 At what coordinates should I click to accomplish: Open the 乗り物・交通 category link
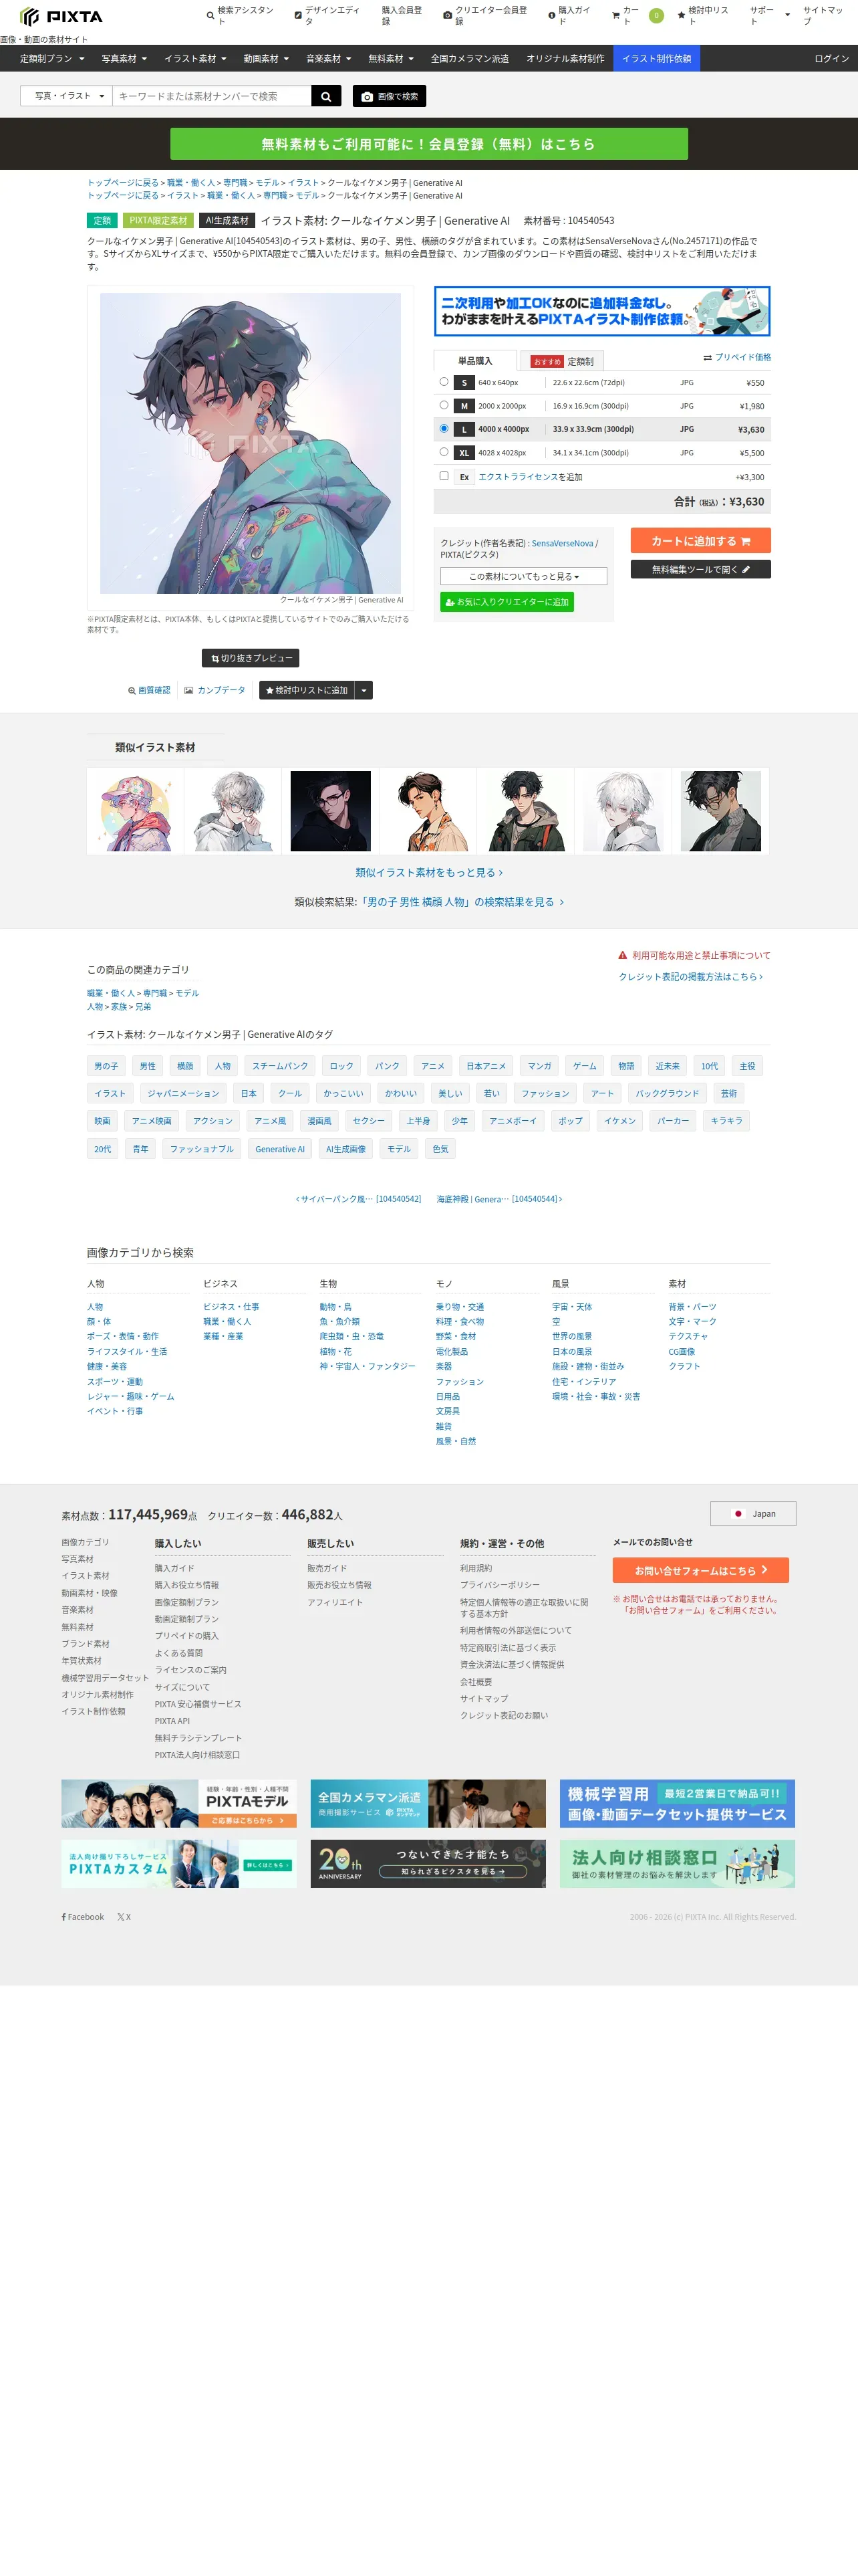click(x=460, y=1307)
